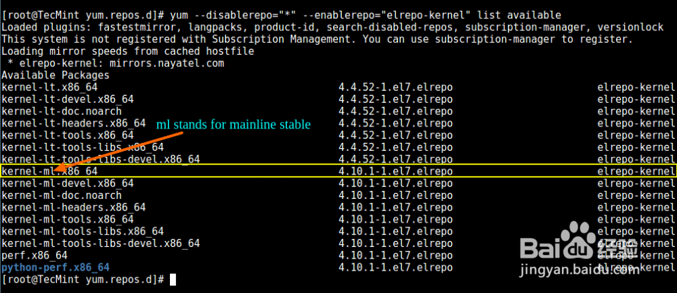
Task: Select the 'not registered with Subscription Management' line
Action: (318, 40)
